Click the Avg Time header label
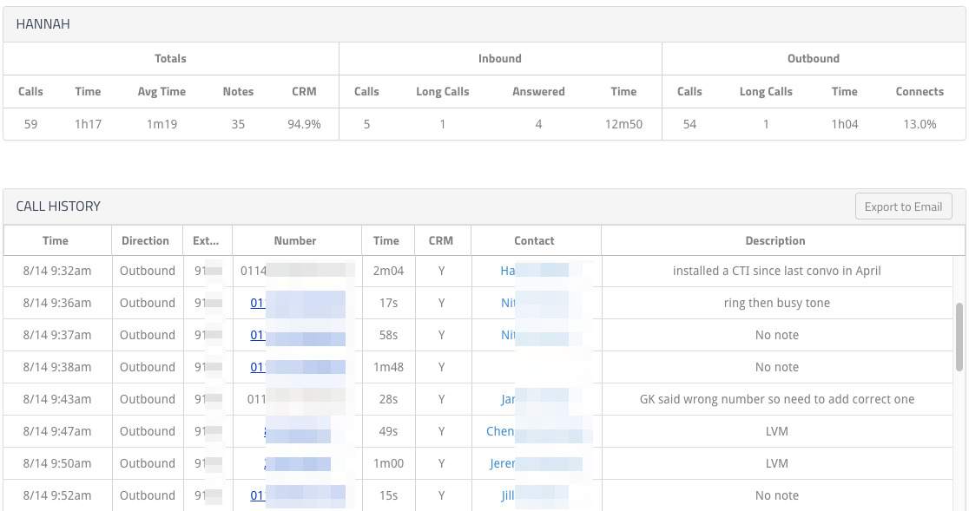Screen dimensions: 969x511 (161, 91)
